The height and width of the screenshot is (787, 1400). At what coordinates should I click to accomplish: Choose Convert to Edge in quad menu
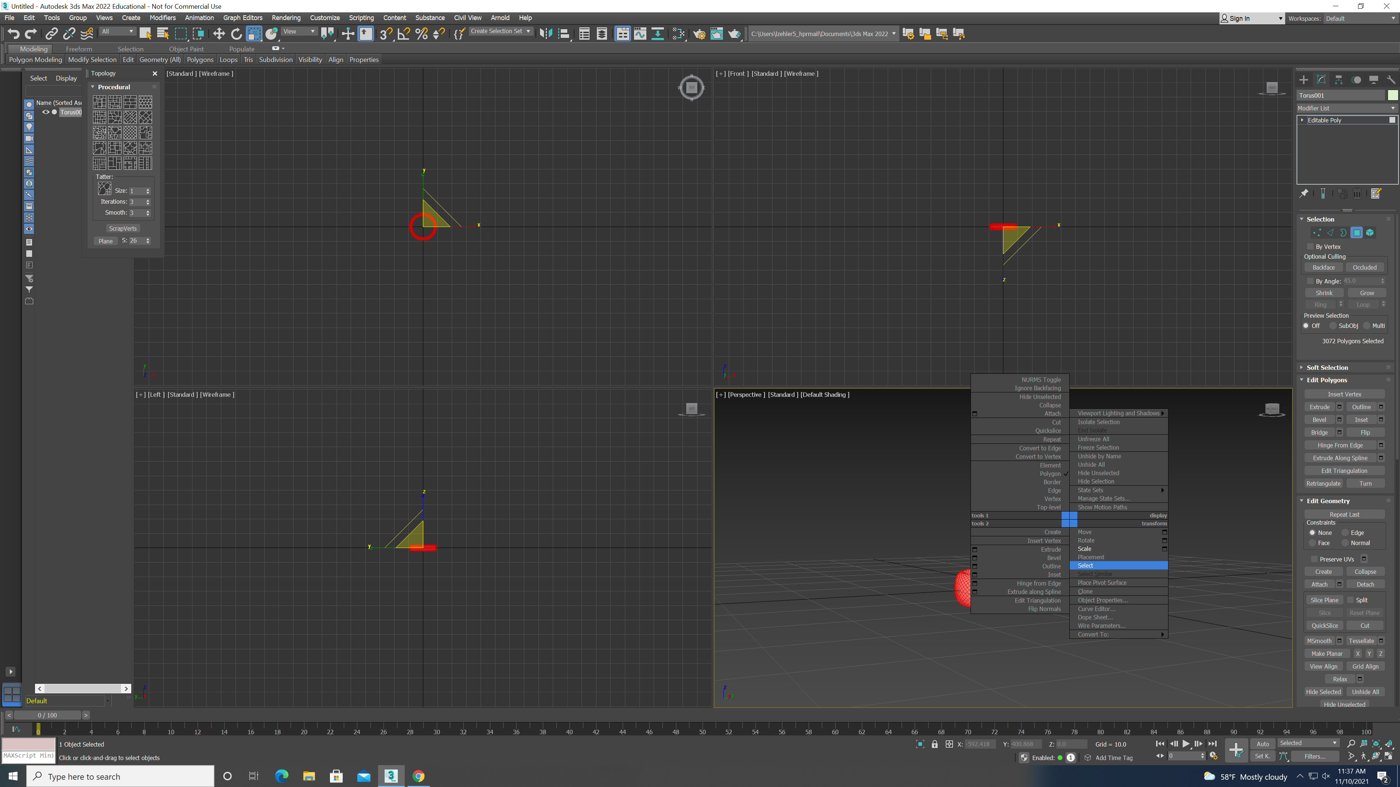[x=1020, y=448]
